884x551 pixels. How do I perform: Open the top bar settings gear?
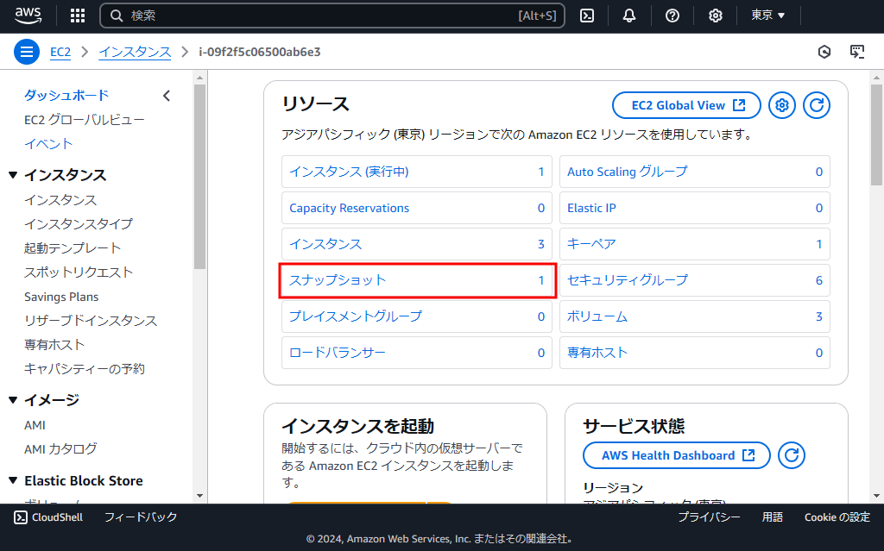(716, 16)
